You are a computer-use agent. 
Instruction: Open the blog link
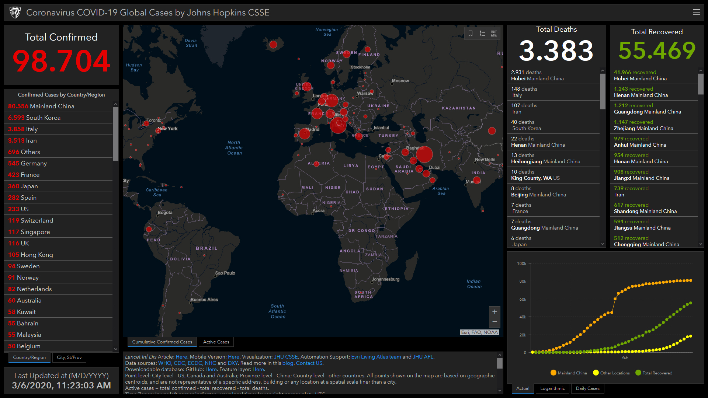[x=288, y=363]
